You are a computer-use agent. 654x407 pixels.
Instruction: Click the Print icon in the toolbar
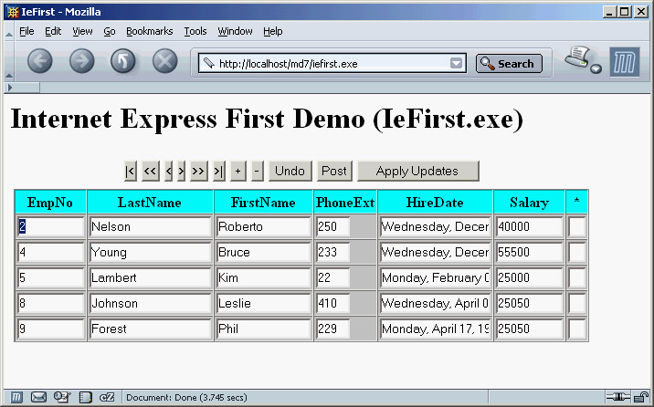click(x=578, y=58)
